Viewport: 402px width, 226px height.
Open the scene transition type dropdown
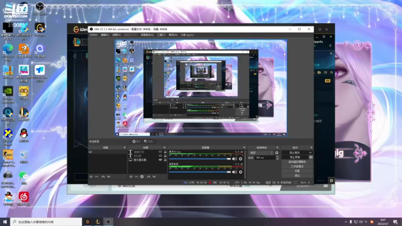[x=261, y=153]
